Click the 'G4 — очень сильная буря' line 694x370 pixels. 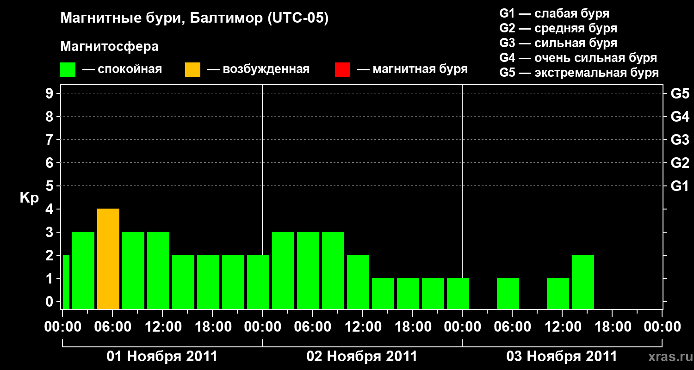(578, 58)
